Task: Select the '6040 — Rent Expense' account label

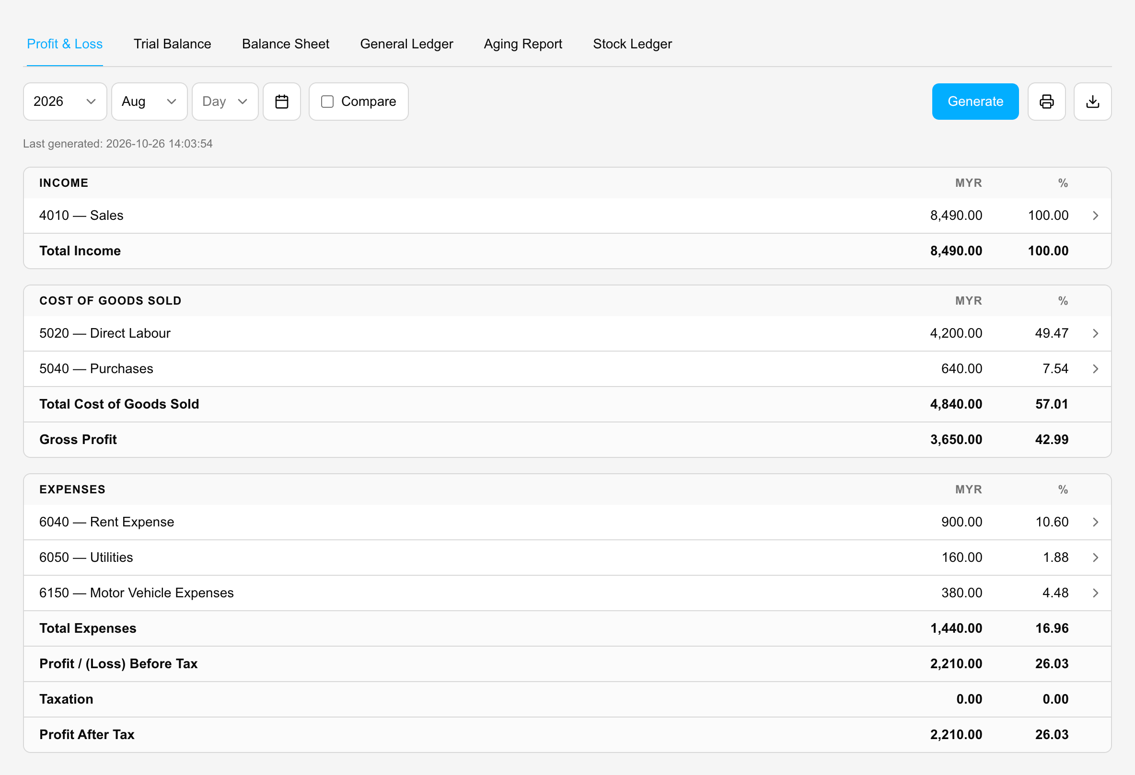Action: (x=106, y=522)
